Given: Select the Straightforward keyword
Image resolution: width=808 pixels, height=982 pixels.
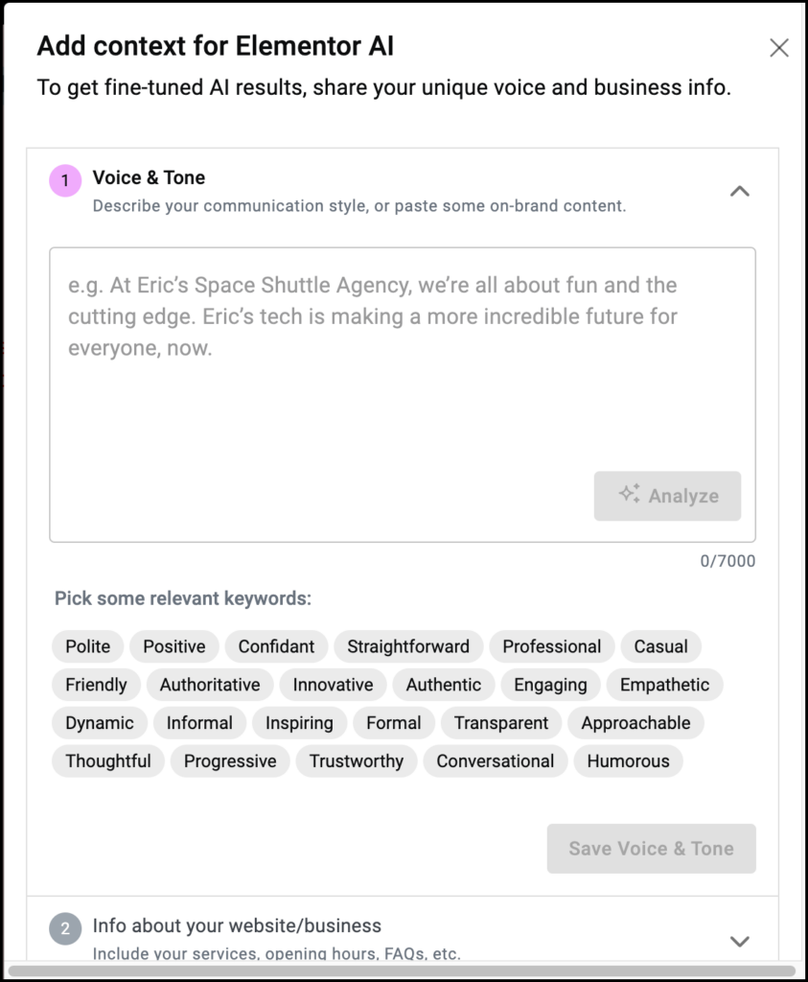Looking at the screenshot, I should point(408,646).
